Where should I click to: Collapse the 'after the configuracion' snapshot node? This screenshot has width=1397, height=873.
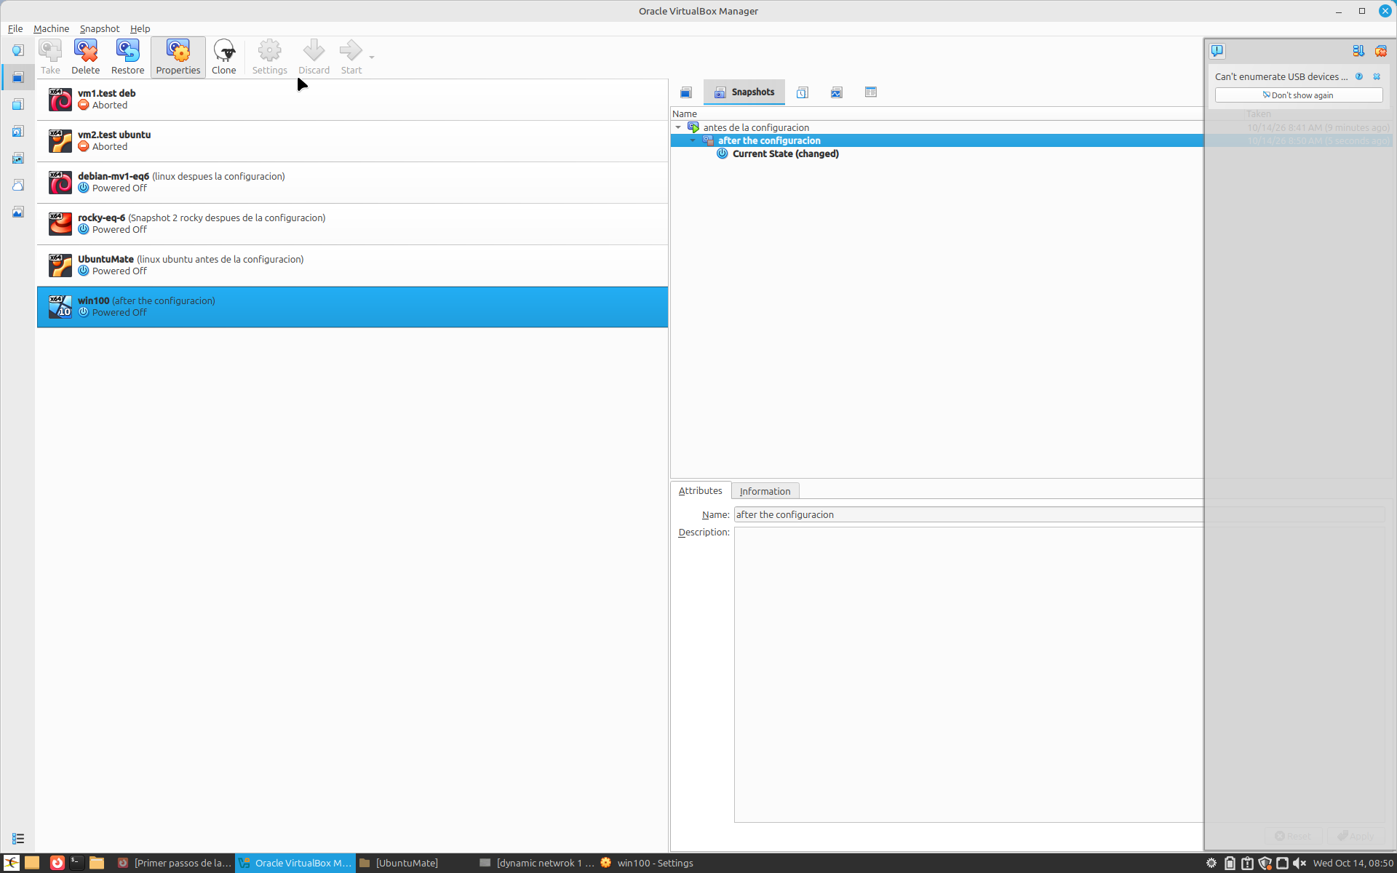693,140
